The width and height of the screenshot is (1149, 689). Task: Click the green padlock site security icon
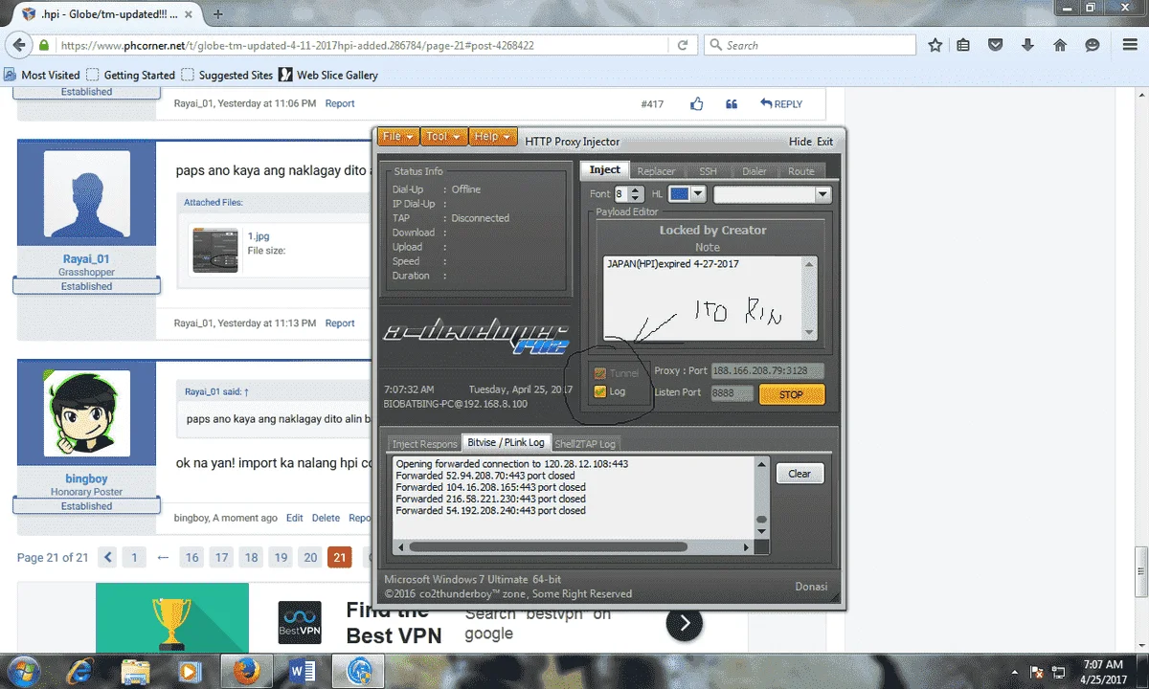pos(44,45)
